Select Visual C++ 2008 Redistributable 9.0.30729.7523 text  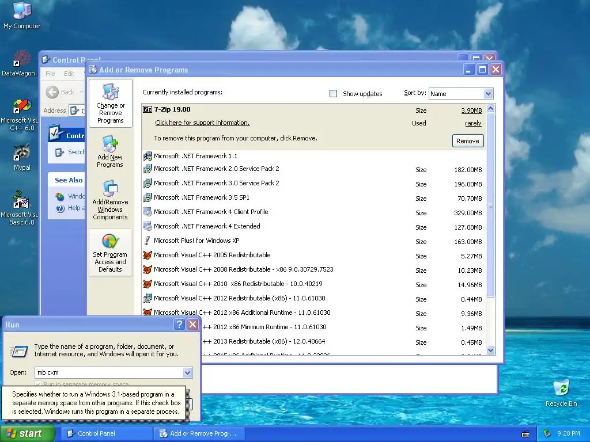(x=244, y=269)
